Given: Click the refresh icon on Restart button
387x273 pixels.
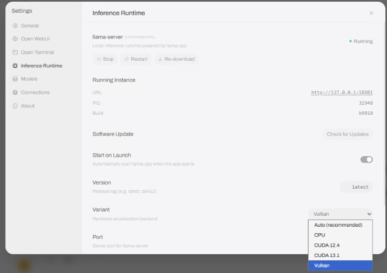Looking at the screenshot, I should coord(127,59).
